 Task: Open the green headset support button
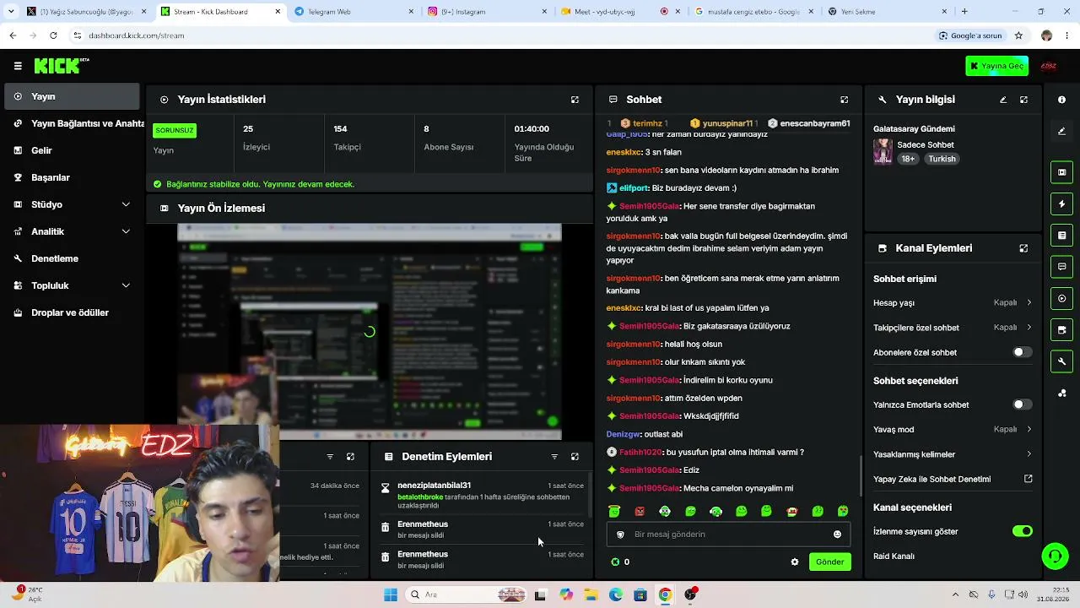[x=1055, y=556]
